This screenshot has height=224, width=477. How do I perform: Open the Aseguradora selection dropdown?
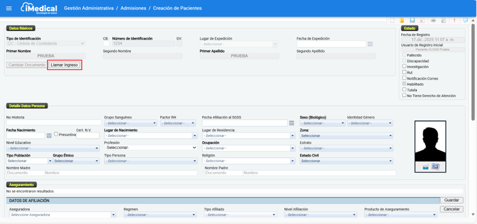(x=62, y=215)
